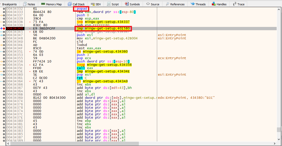Toggle breakpoint dot beside address 0043436D
Viewport: 282px width, 146px height.
point(4,98)
